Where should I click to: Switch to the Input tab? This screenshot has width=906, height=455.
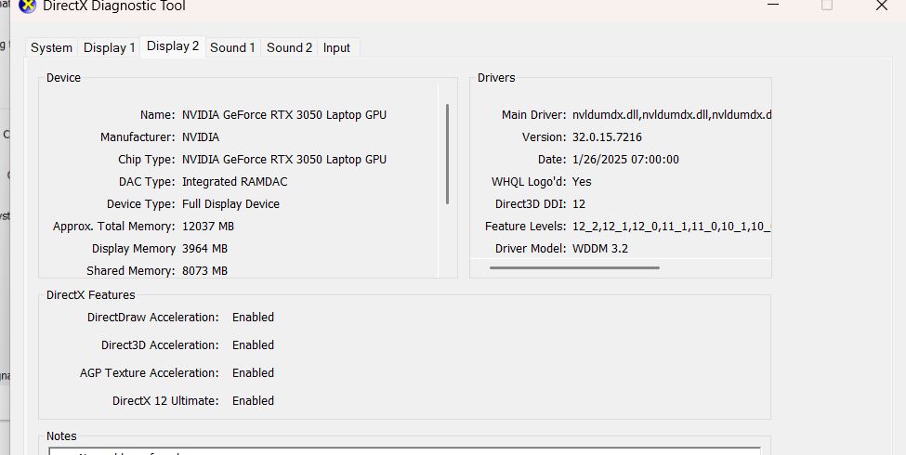[336, 47]
